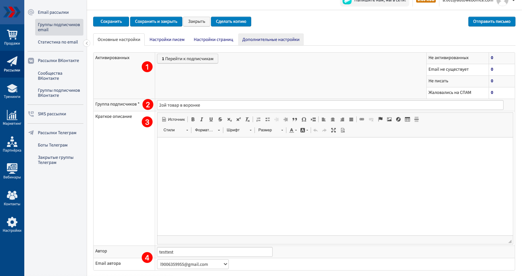Open the text color picker

tap(293, 130)
